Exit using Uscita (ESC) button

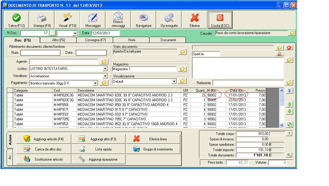(x=220, y=20)
